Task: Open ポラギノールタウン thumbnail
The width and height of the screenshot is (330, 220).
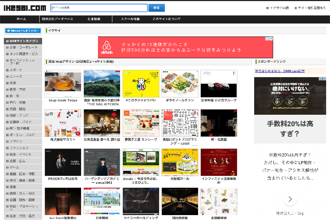Action: coord(180,84)
